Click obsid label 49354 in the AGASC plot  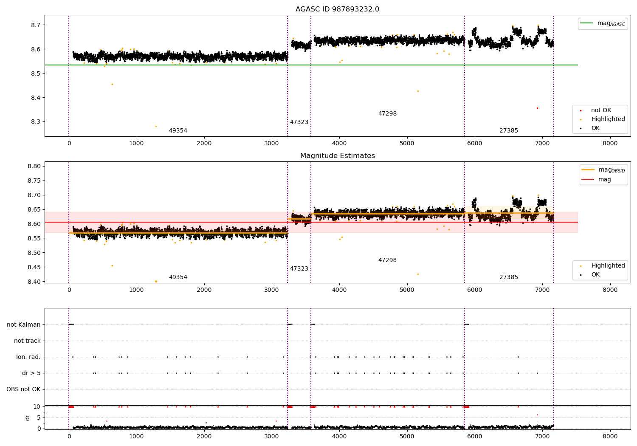[x=178, y=131]
